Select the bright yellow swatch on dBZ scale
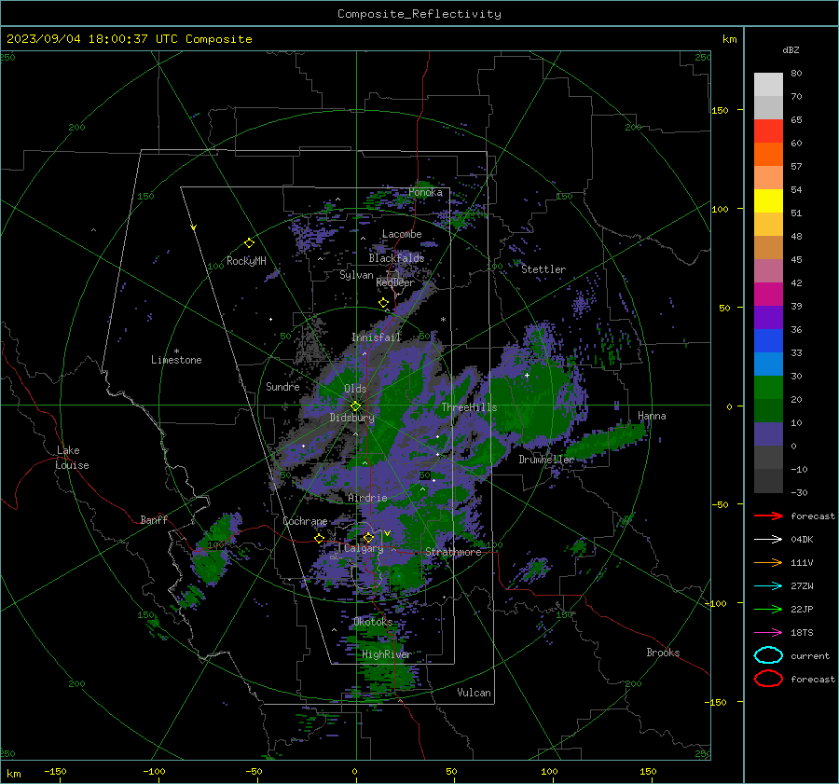839x784 pixels. point(768,200)
